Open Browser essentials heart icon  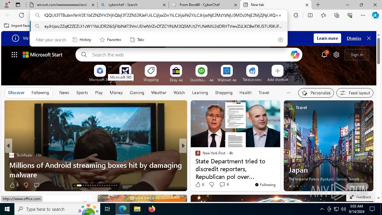tap(350, 15)
